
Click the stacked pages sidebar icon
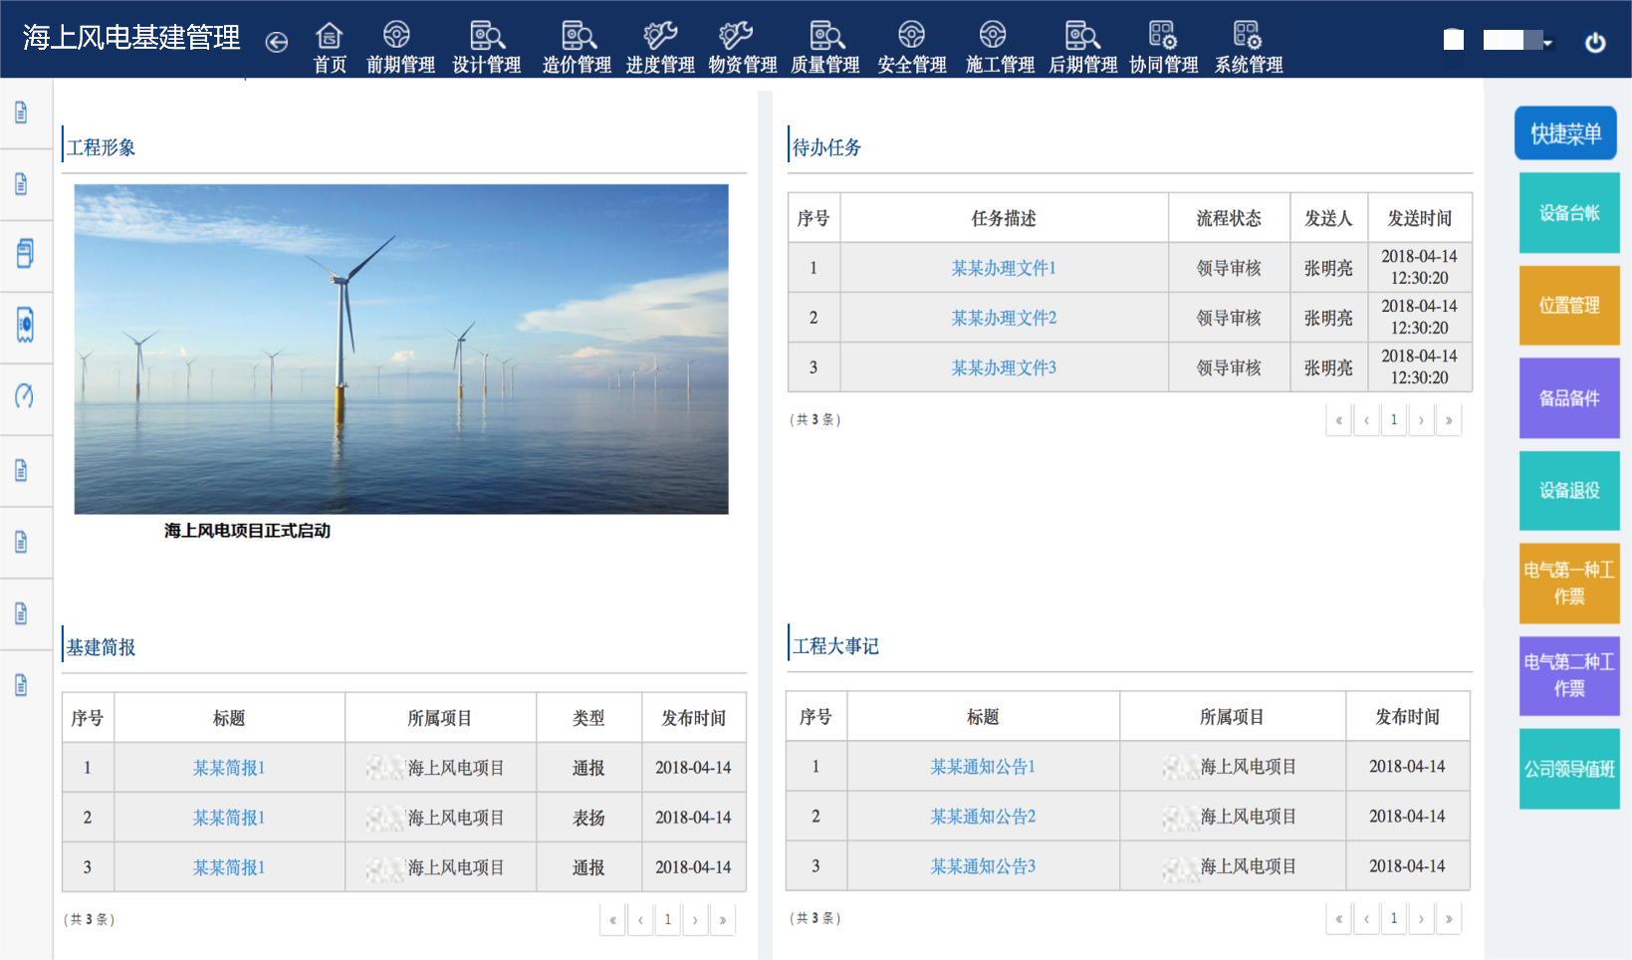24,254
